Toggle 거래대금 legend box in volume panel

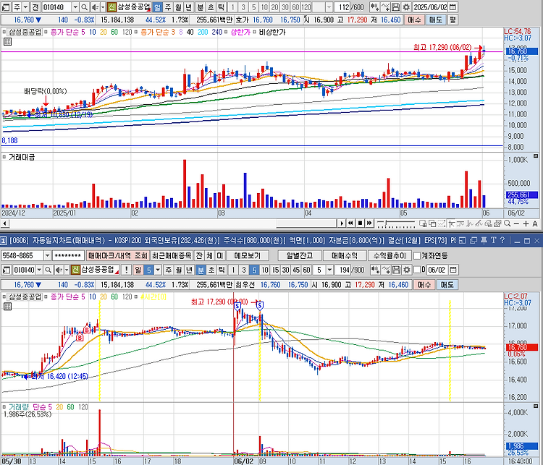coord(4,157)
